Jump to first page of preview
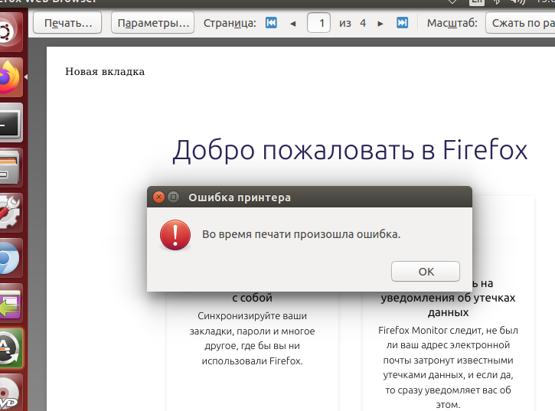 coord(271,23)
